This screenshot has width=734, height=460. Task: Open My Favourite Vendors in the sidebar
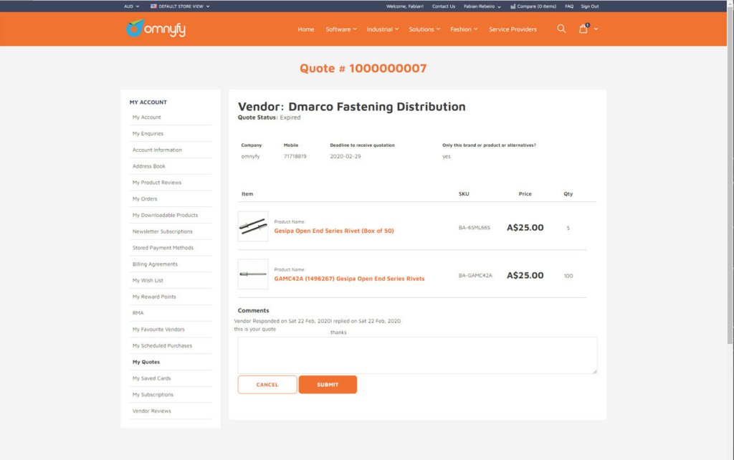158,330
